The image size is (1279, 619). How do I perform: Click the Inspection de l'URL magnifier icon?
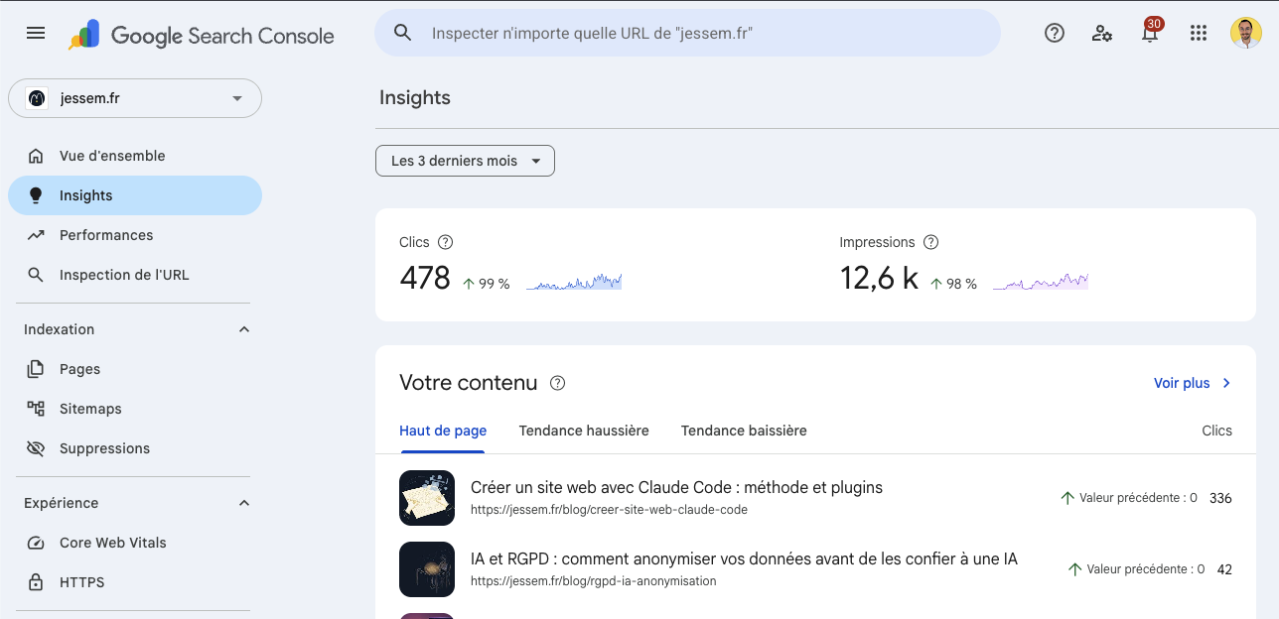[36, 275]
